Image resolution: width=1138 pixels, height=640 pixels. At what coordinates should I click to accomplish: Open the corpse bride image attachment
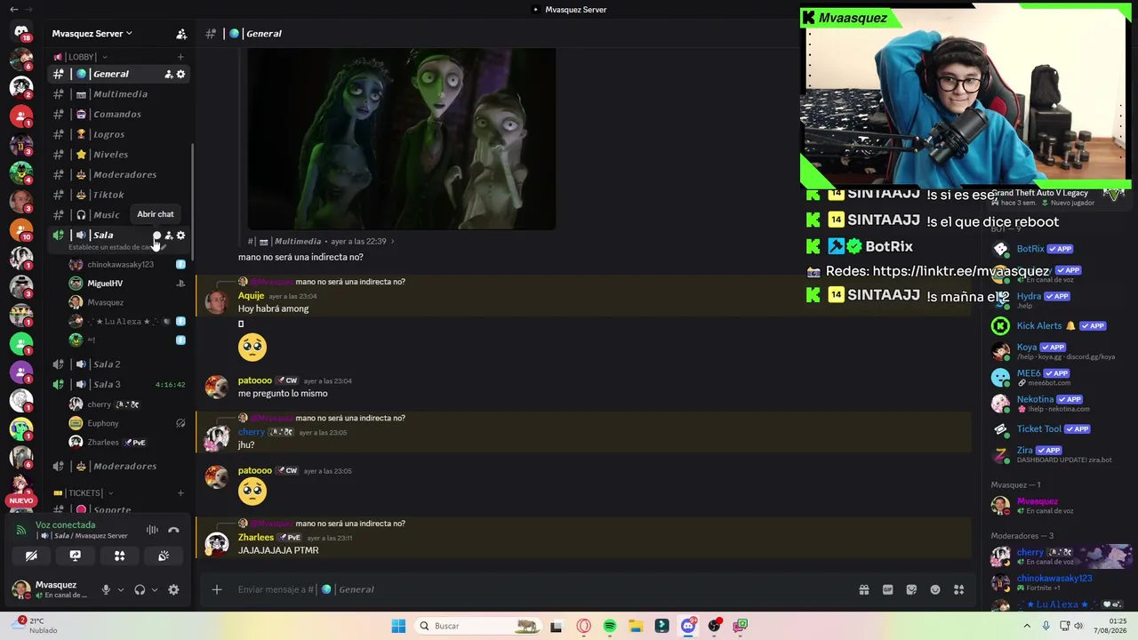tap(402, 139)
